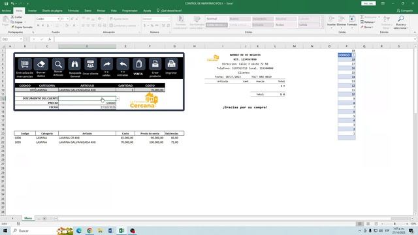Open the Windows Start menu
This screenshot has width=418, height=235.
pyautogui.click(x=5, y=230)
